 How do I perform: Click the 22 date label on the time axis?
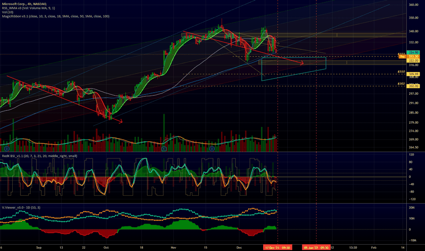click(83, 247)
